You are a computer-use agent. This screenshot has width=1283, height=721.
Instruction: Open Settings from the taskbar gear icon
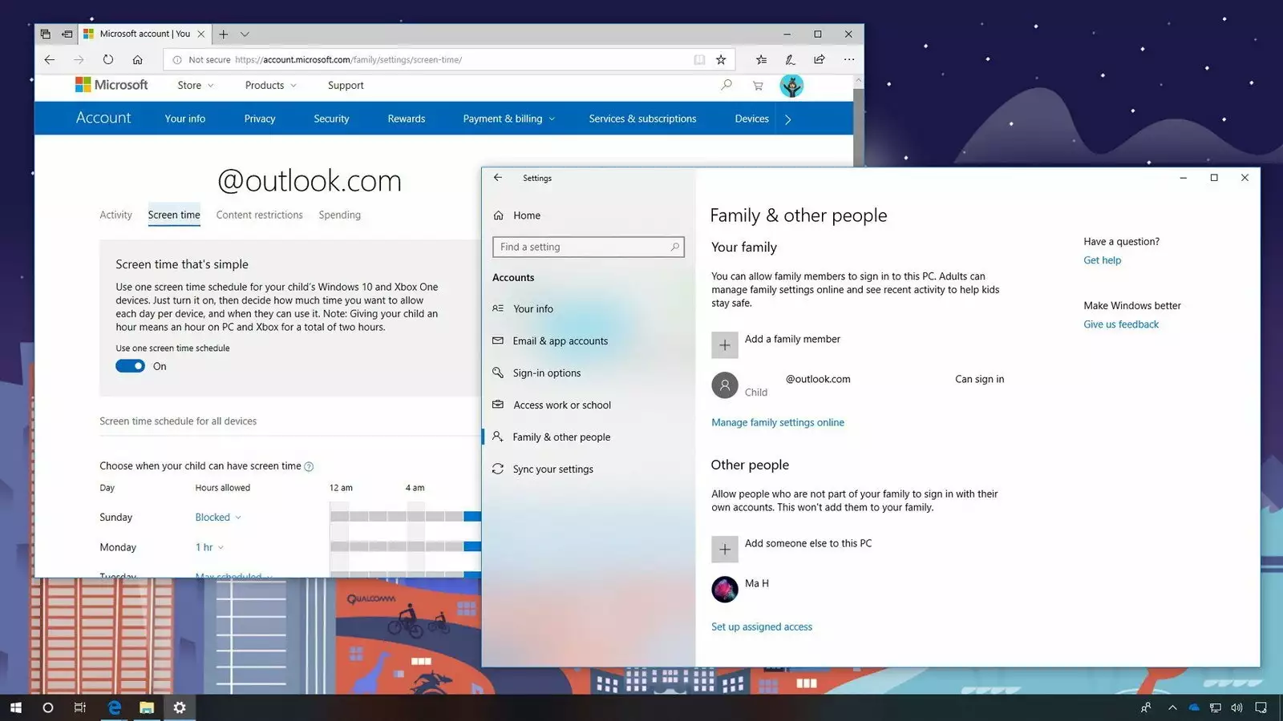tap(180, 707)
